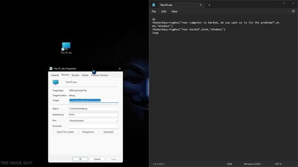Screen dimensions: 298x167
Task: Click the Change Icon button
Action: (x=88, y=132)
